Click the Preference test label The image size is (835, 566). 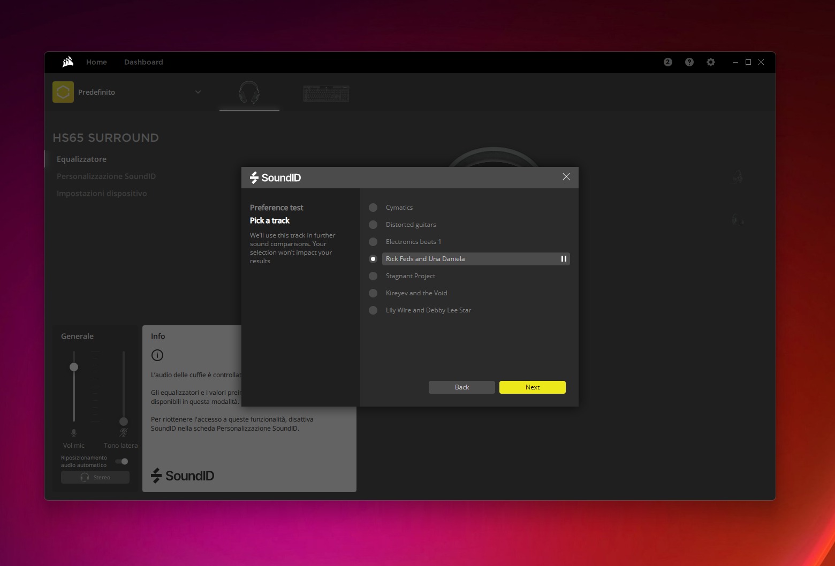pos(277,208)
